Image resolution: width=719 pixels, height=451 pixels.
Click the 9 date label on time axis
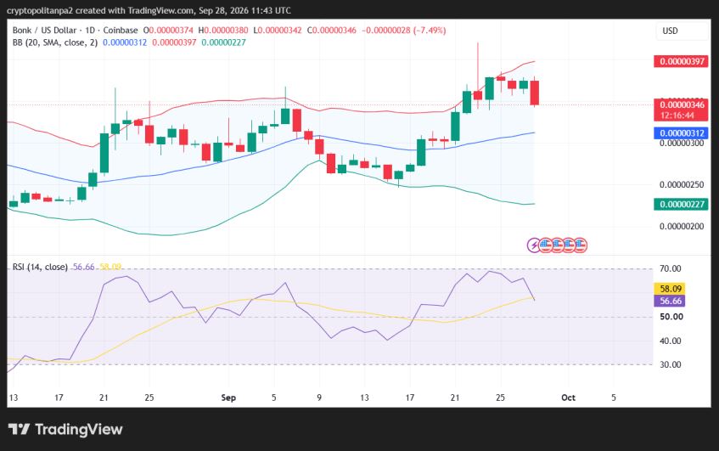[319, 397]
